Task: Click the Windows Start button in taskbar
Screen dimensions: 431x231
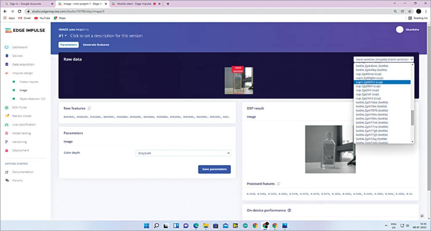Action: (x=146, y=226)
